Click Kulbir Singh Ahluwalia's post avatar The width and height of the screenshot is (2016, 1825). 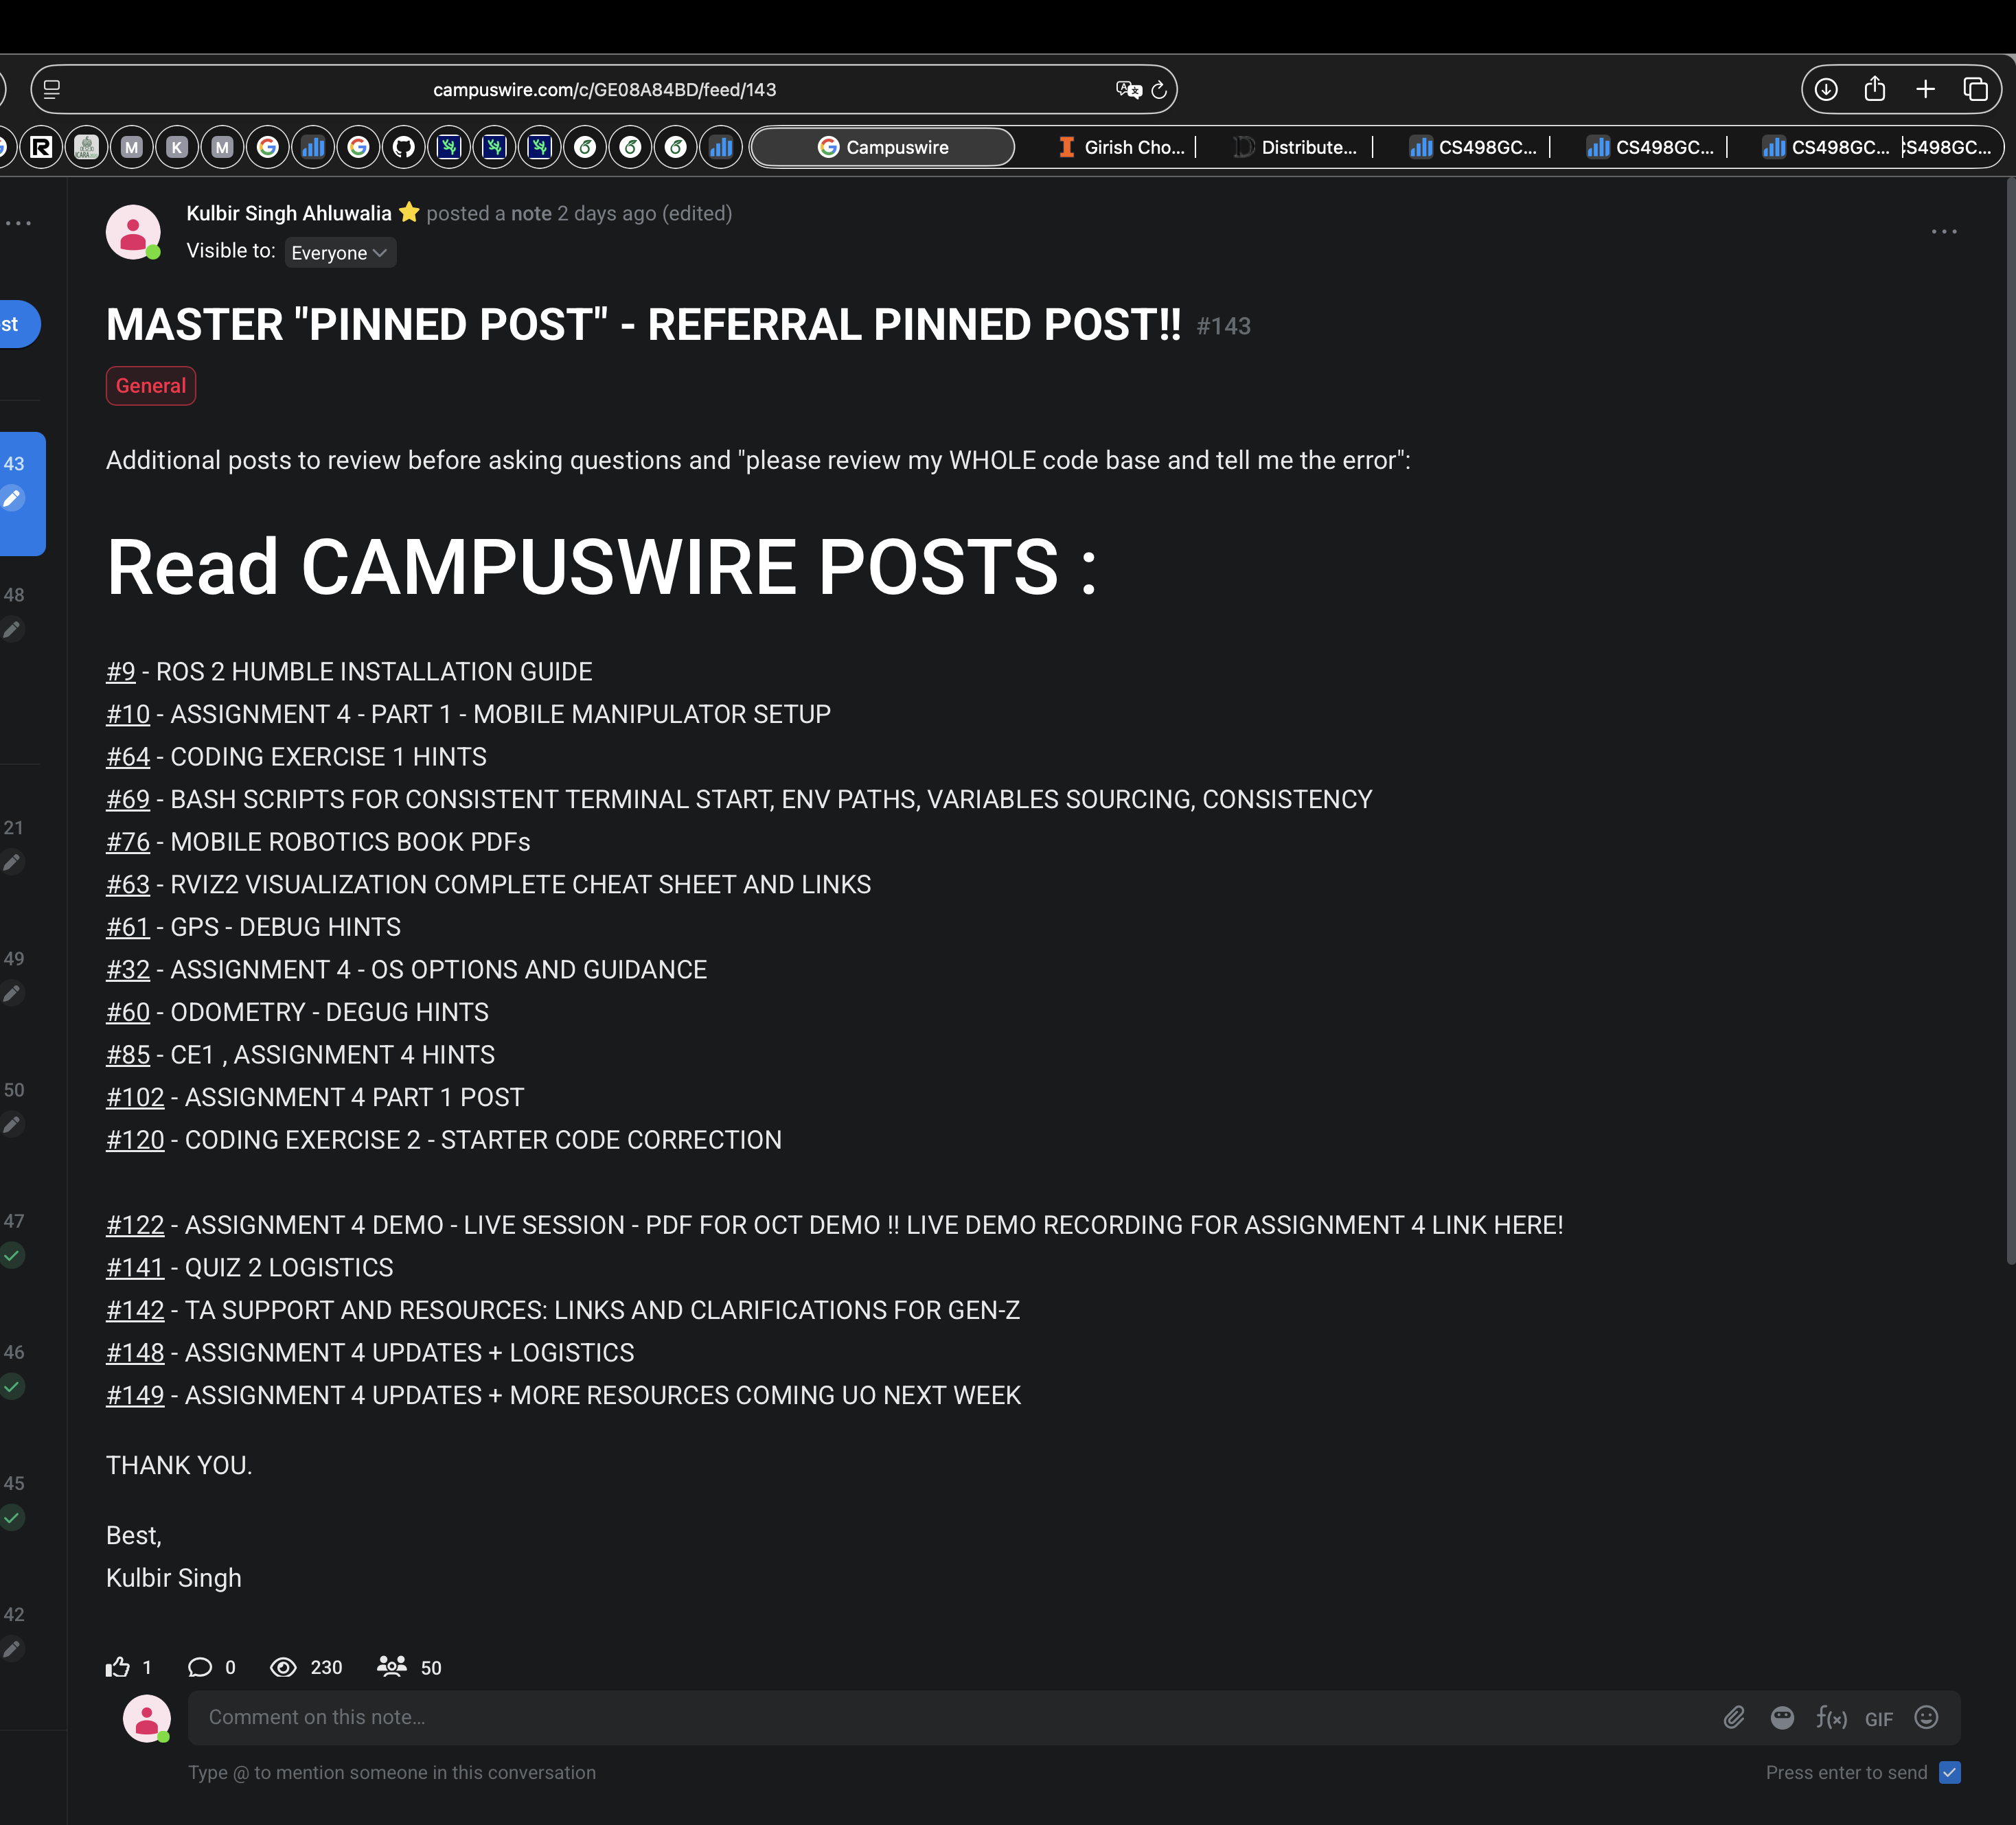pos(133,232)
